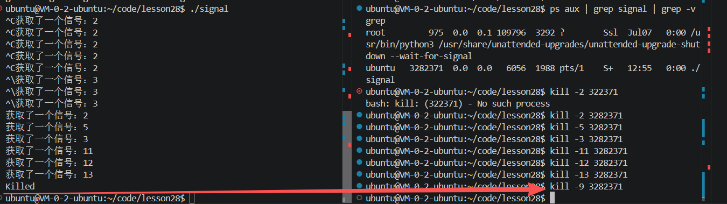Click the red decoration beside './signal' prompt
Viewport: 727px width, 204px height.
point(2,9)
